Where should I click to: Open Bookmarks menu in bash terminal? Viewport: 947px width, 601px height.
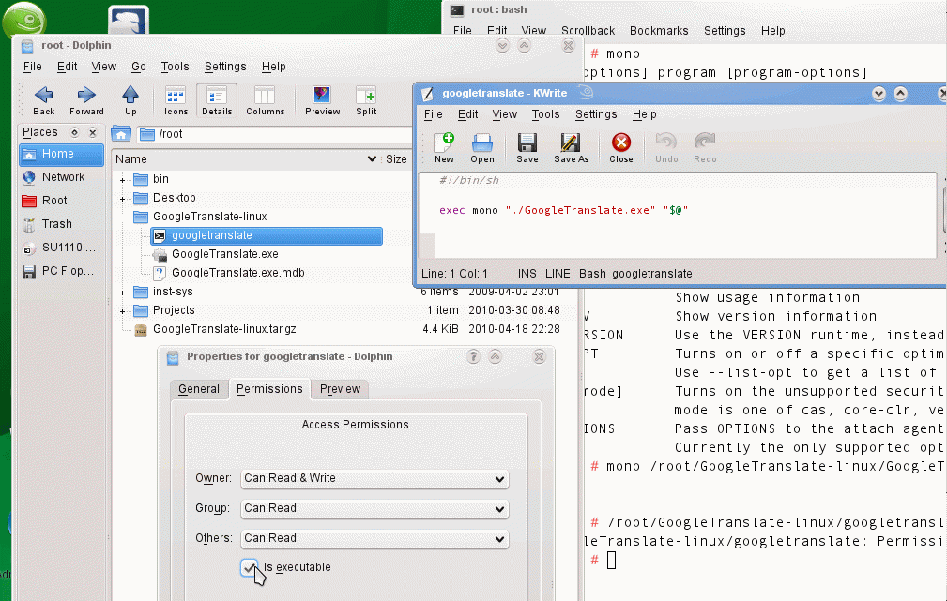659,31
